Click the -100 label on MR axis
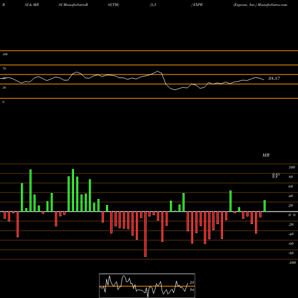298x298 pixels. pyautogui.click(x=292, y=263)
